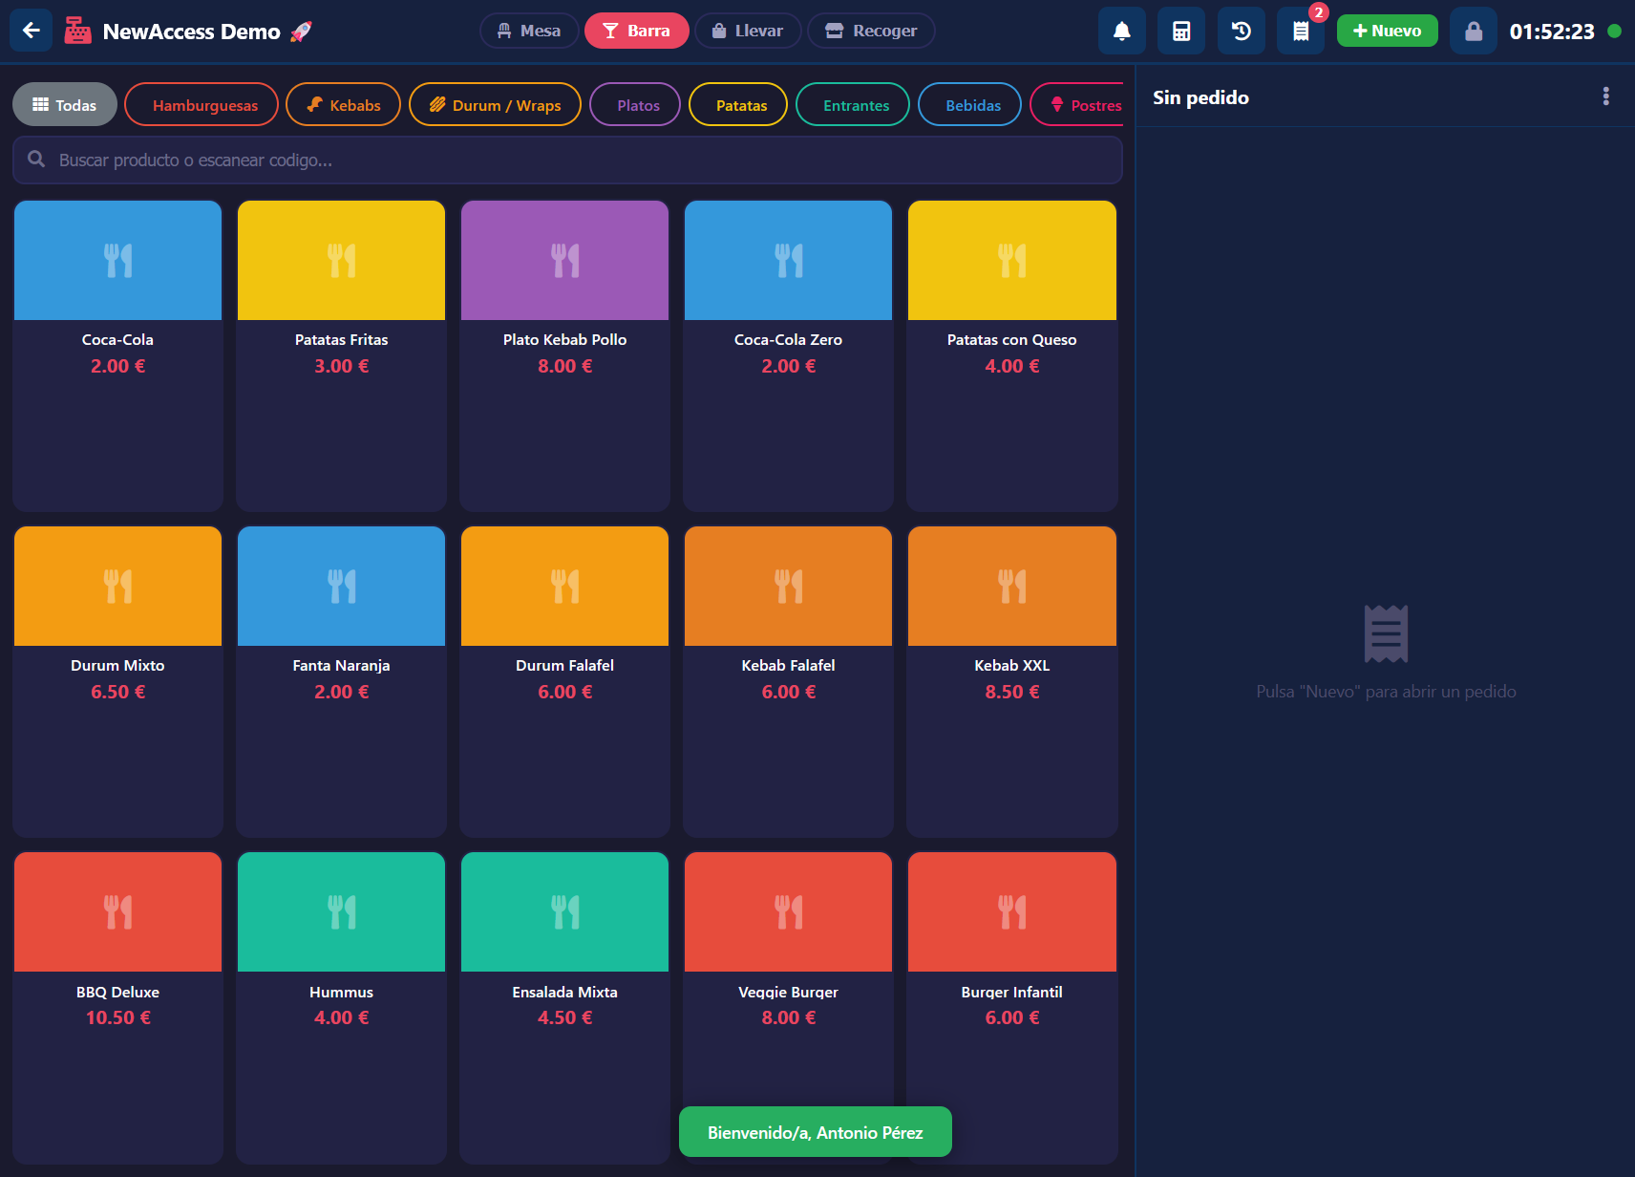The height and width of the screenshot is (1177, 1635).
Task: Add Patatas Fritas product
Action: tap(341, 355)
